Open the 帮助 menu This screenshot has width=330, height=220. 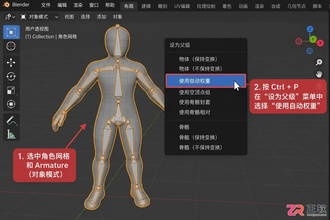[x=110, y=5]
